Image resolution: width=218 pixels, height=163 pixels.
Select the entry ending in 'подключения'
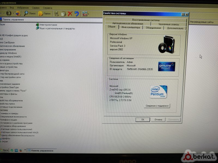tap(11, 107)
